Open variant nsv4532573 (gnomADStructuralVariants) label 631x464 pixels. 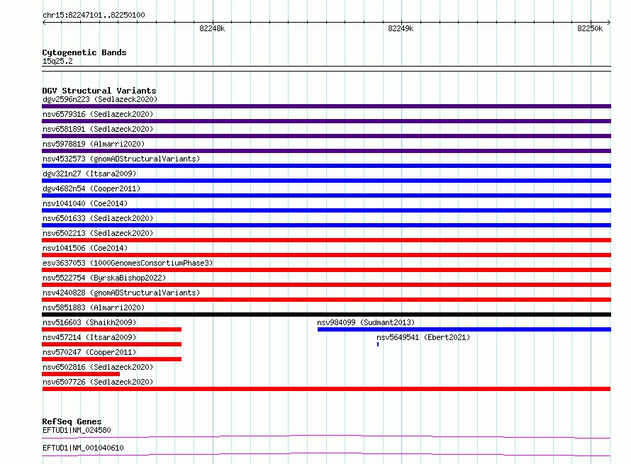(x=121, y=159)
